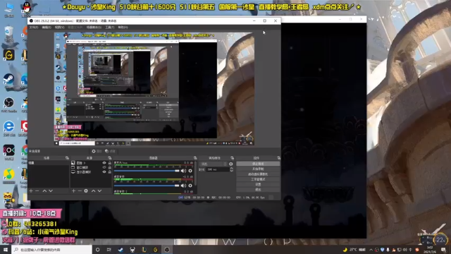Select the scene entry in the Scenes list
The image size is (451, 254).
49,163
